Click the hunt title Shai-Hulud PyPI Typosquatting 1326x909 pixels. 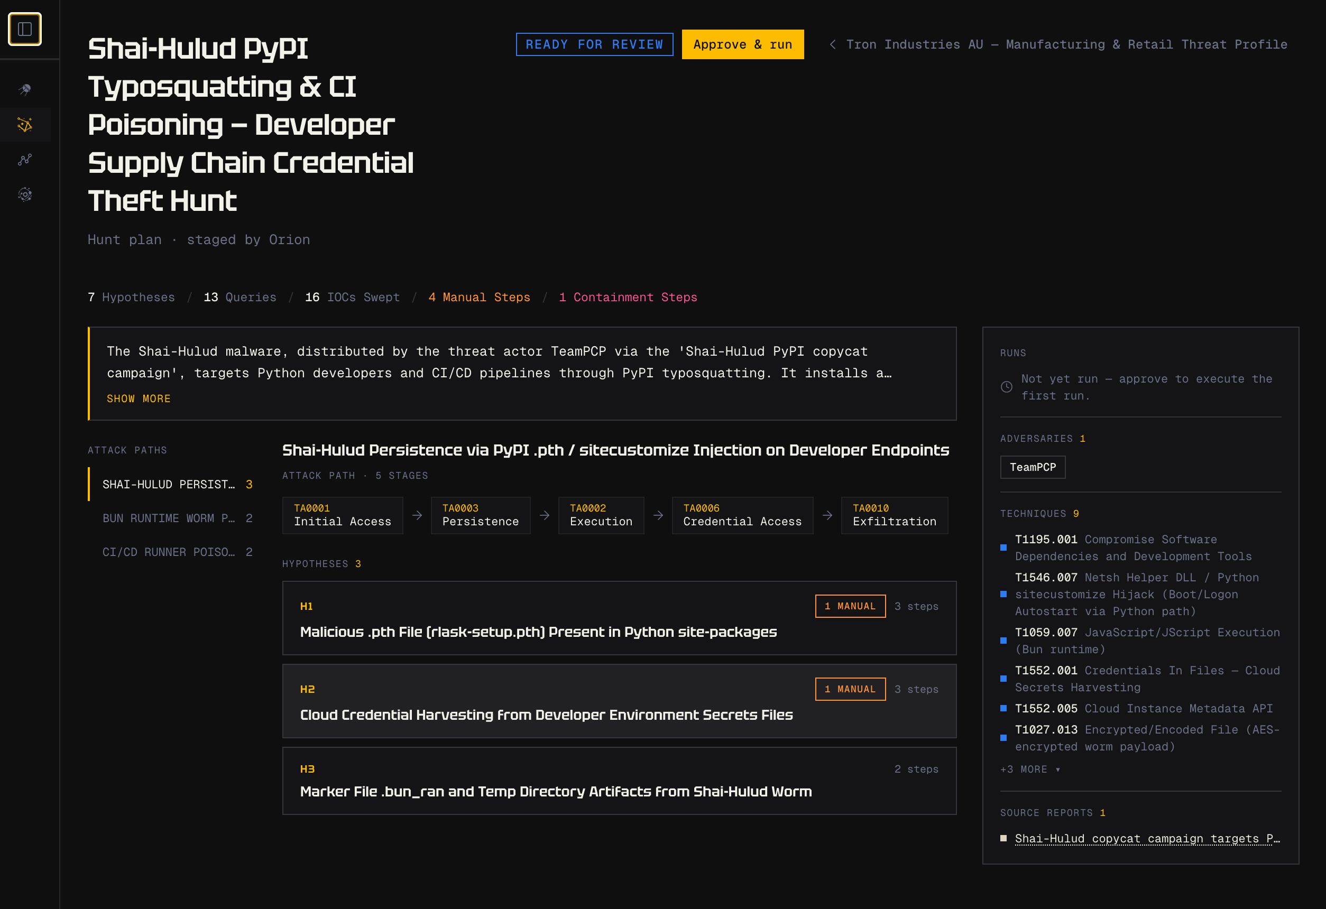[x=251, y=124]
